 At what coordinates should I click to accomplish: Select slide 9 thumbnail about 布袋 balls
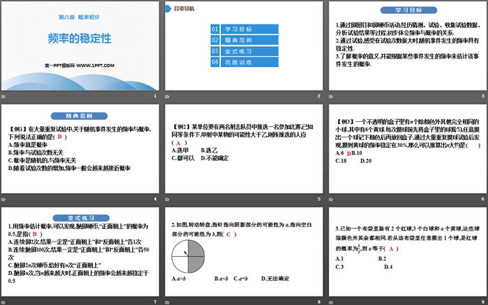408,251
